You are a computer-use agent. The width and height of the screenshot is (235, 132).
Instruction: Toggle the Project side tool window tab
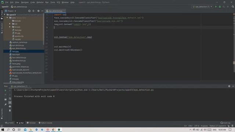click(x=2, y=15)
